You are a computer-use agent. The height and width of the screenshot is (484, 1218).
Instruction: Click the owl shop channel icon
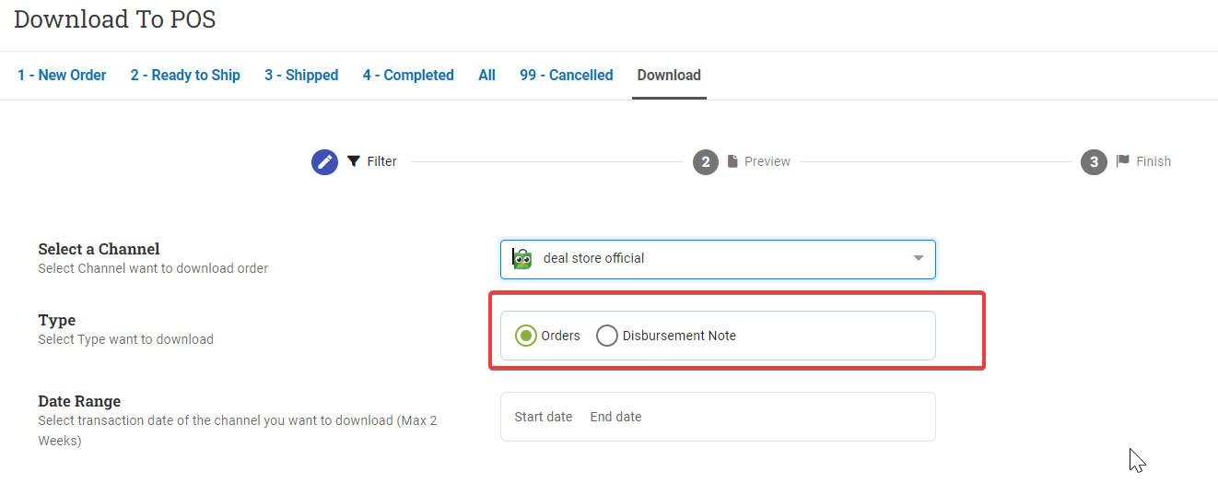522,259
